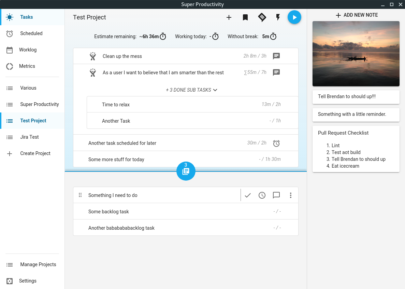
Task: Maximize the Super Productivity window
Action: [392, 4]
